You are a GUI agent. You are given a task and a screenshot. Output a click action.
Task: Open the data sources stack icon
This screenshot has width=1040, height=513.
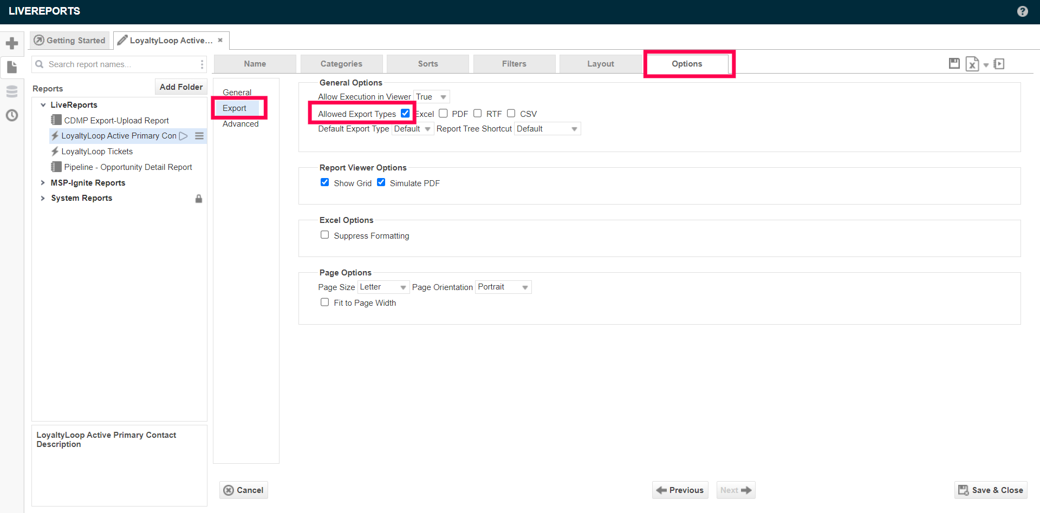12,91
